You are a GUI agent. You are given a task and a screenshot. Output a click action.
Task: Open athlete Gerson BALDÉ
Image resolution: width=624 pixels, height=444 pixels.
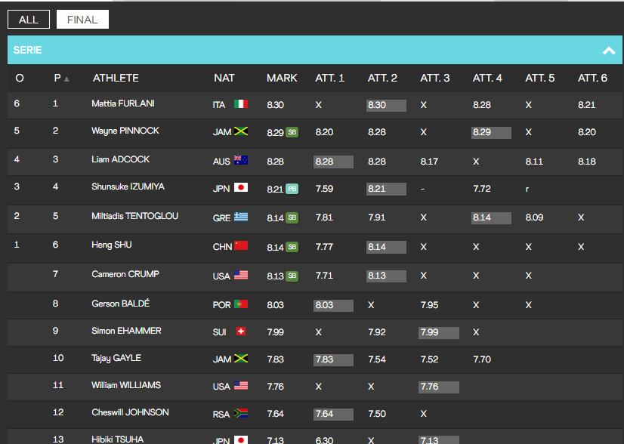(121, 303)
